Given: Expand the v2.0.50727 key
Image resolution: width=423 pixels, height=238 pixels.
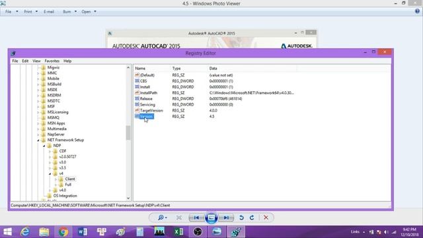Looking at the screenshot, I should pyautogui.click(x=50, y=157).
